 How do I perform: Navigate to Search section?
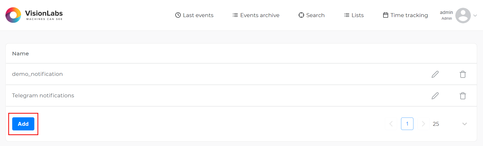312,15
